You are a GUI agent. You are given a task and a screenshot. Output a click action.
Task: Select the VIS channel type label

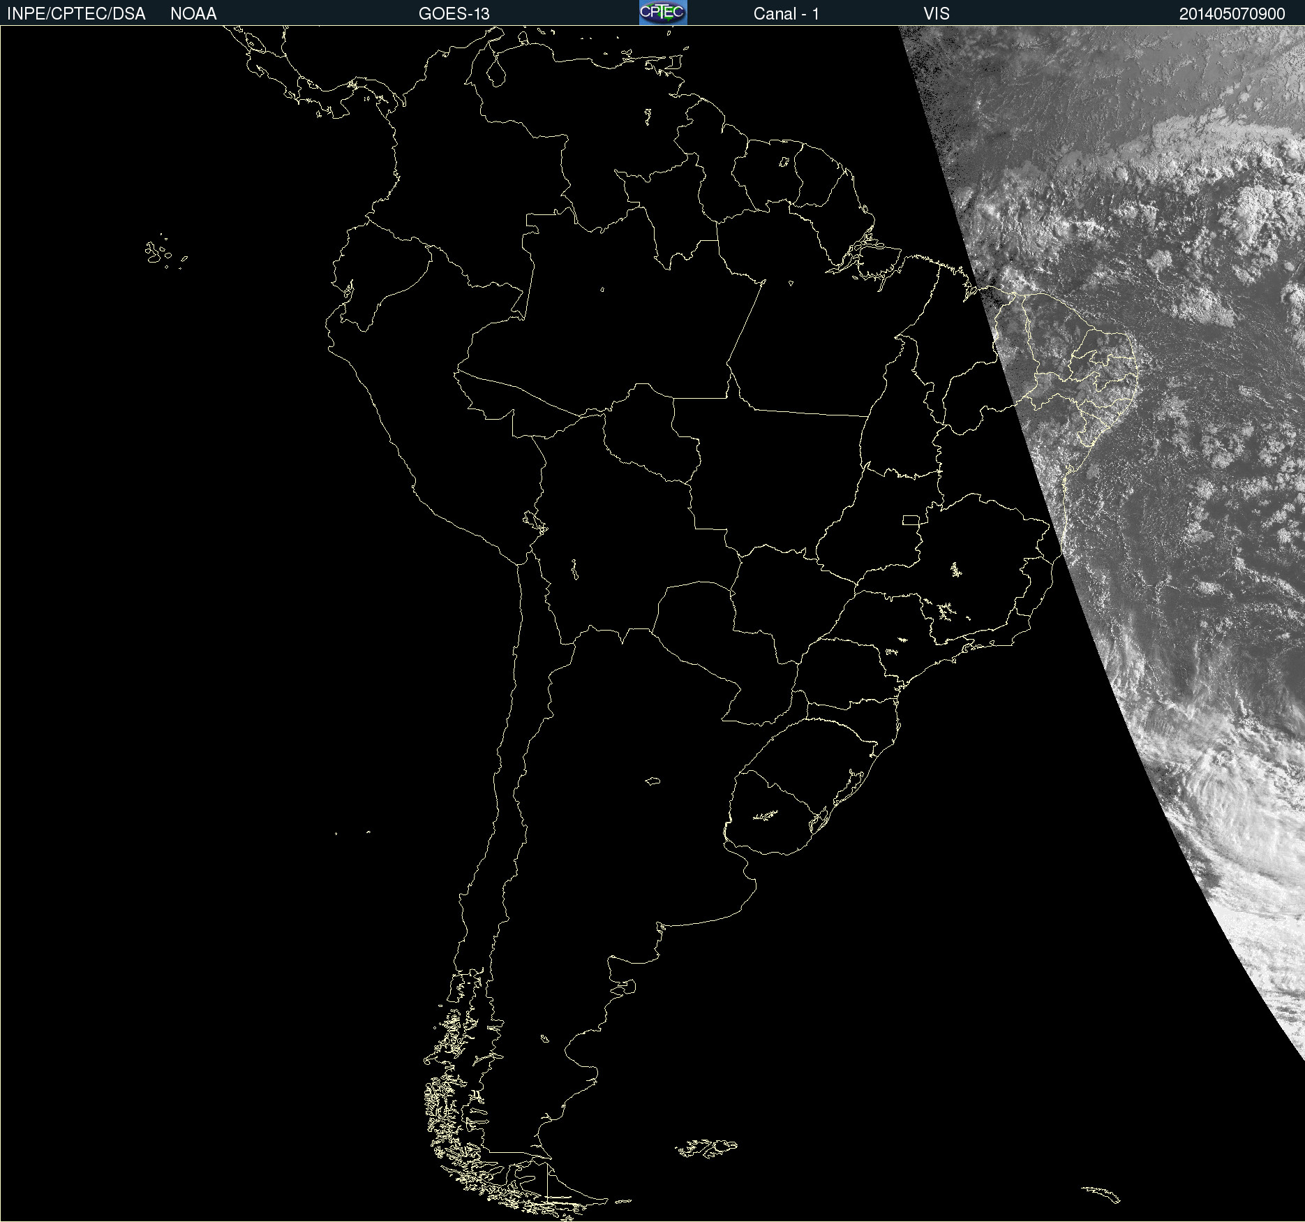click(x=936, y=14)
